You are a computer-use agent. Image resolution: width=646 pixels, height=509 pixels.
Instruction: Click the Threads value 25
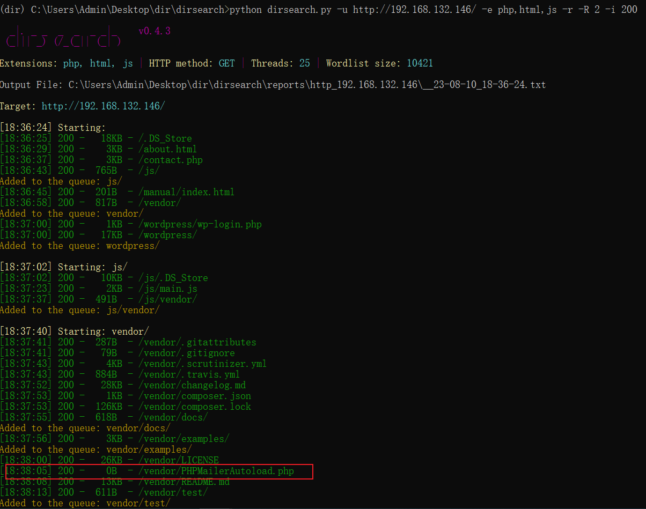point(304,63)
